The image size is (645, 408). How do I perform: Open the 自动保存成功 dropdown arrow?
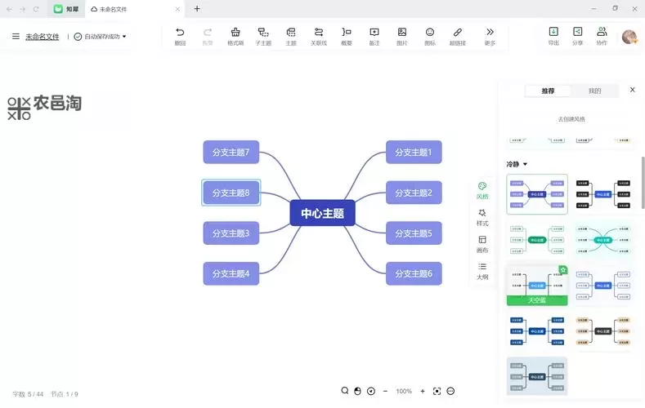coord(124,37)
